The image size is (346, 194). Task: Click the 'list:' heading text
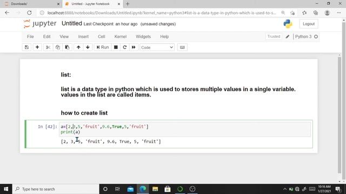pyautogui.click(x=66, y=75)
